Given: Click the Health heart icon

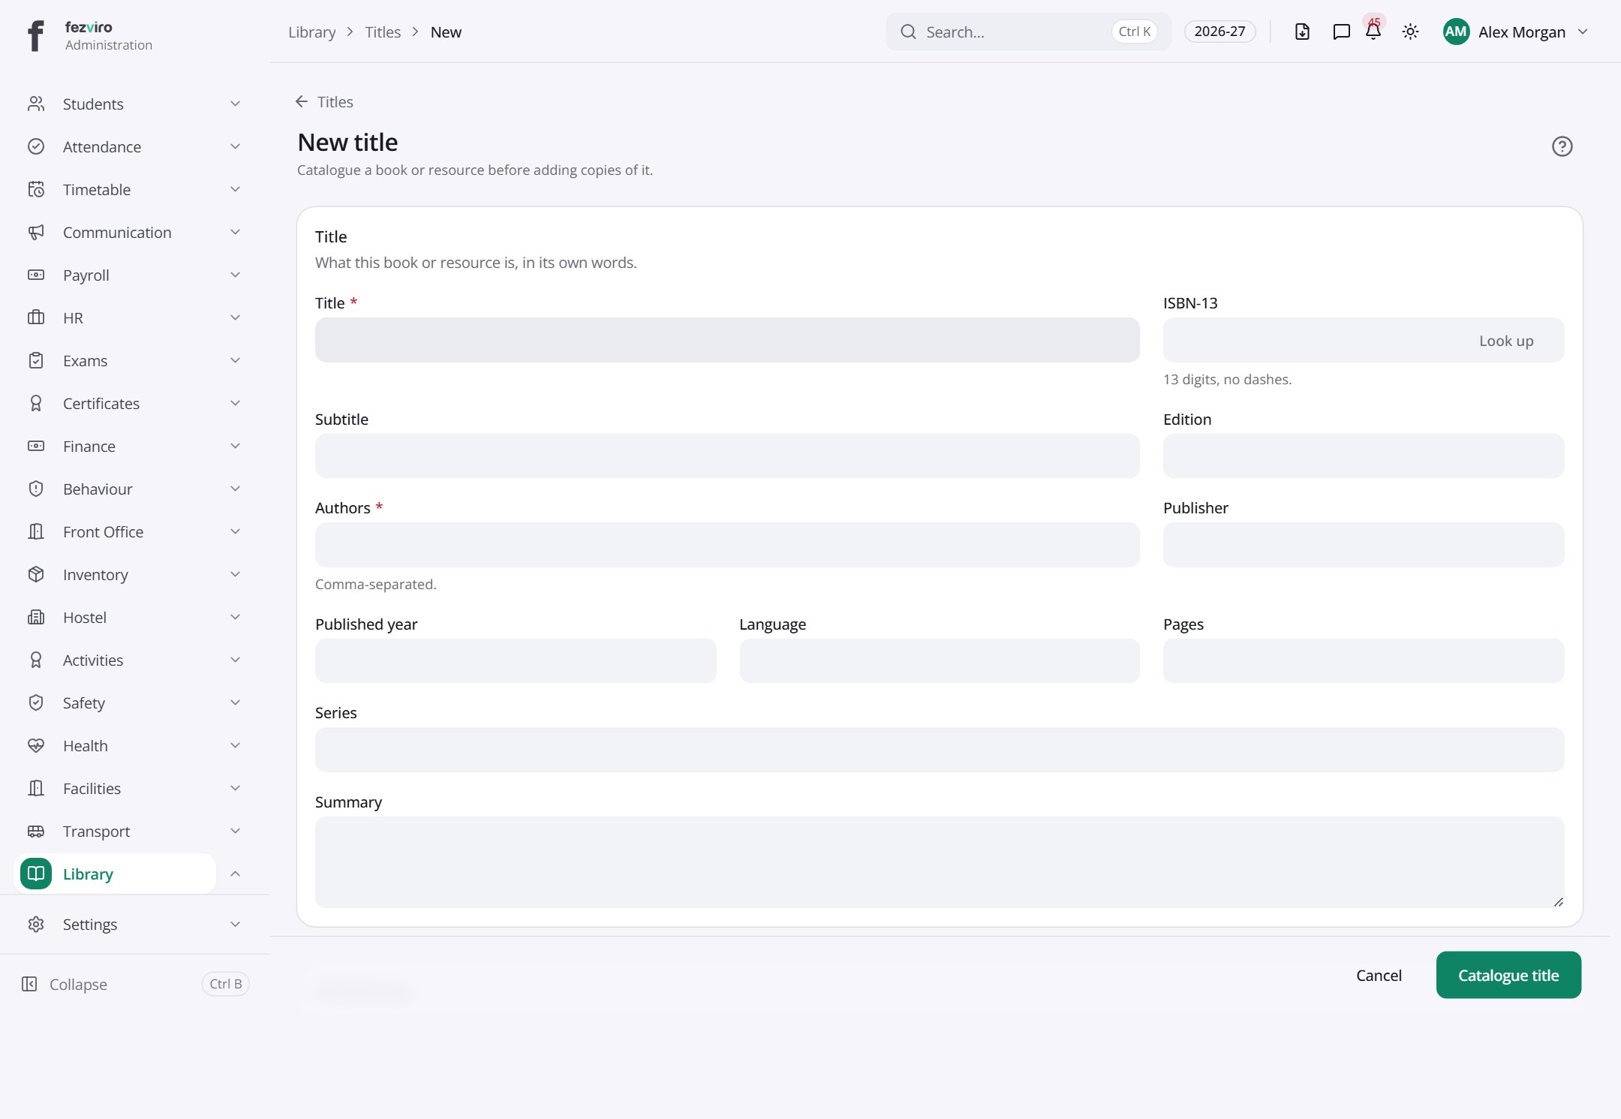Looking at the screenshot, I should pyautogui.click(x=36, y=745).
